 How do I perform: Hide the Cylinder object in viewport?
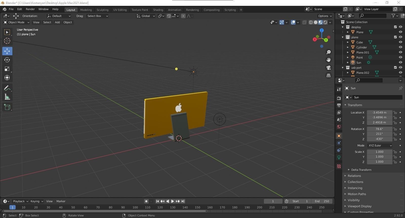tap(400, 47)
